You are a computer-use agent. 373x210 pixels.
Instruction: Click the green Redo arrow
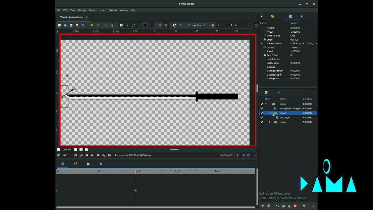[98, 25]
